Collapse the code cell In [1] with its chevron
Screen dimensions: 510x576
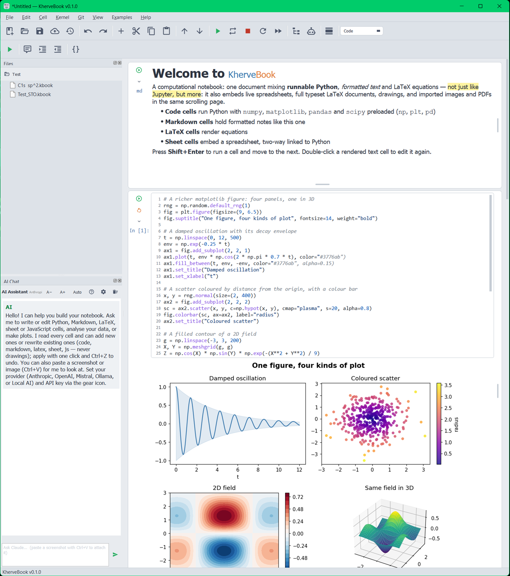(139, 221)
